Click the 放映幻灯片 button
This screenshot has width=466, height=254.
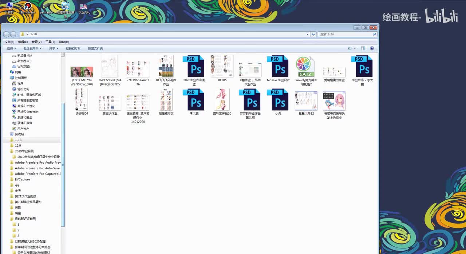click(x=73, y=48)
